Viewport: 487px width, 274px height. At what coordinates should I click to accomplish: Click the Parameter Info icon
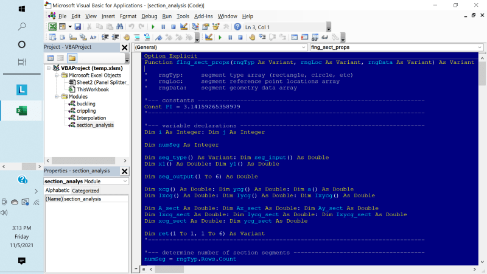pyautogui.click(x=83, y=37)
